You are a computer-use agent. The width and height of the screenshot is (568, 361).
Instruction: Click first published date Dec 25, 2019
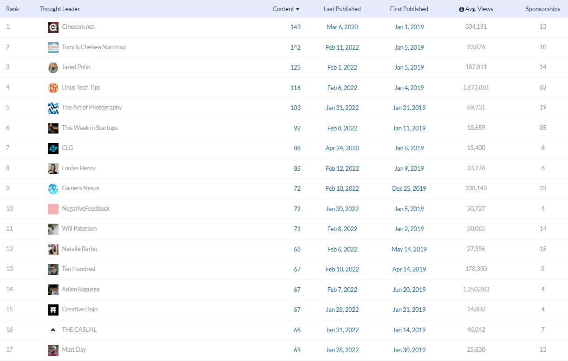tap(409, 188)
